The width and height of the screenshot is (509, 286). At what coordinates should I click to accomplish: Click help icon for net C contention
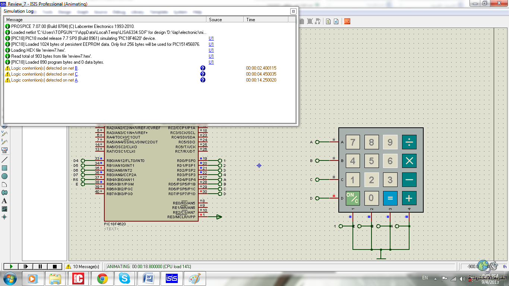tap(203, 74)
